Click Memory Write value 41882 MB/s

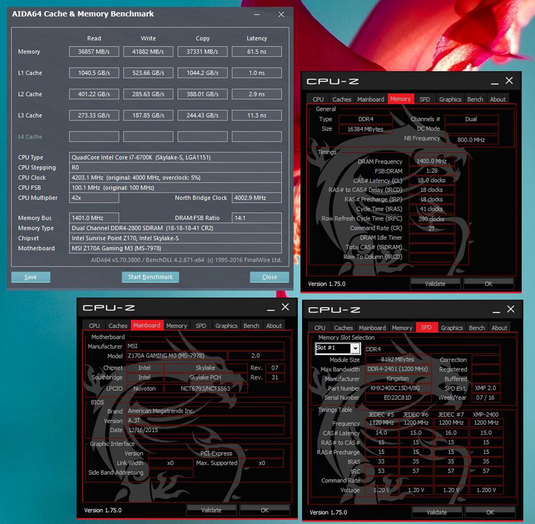[148, 52]
